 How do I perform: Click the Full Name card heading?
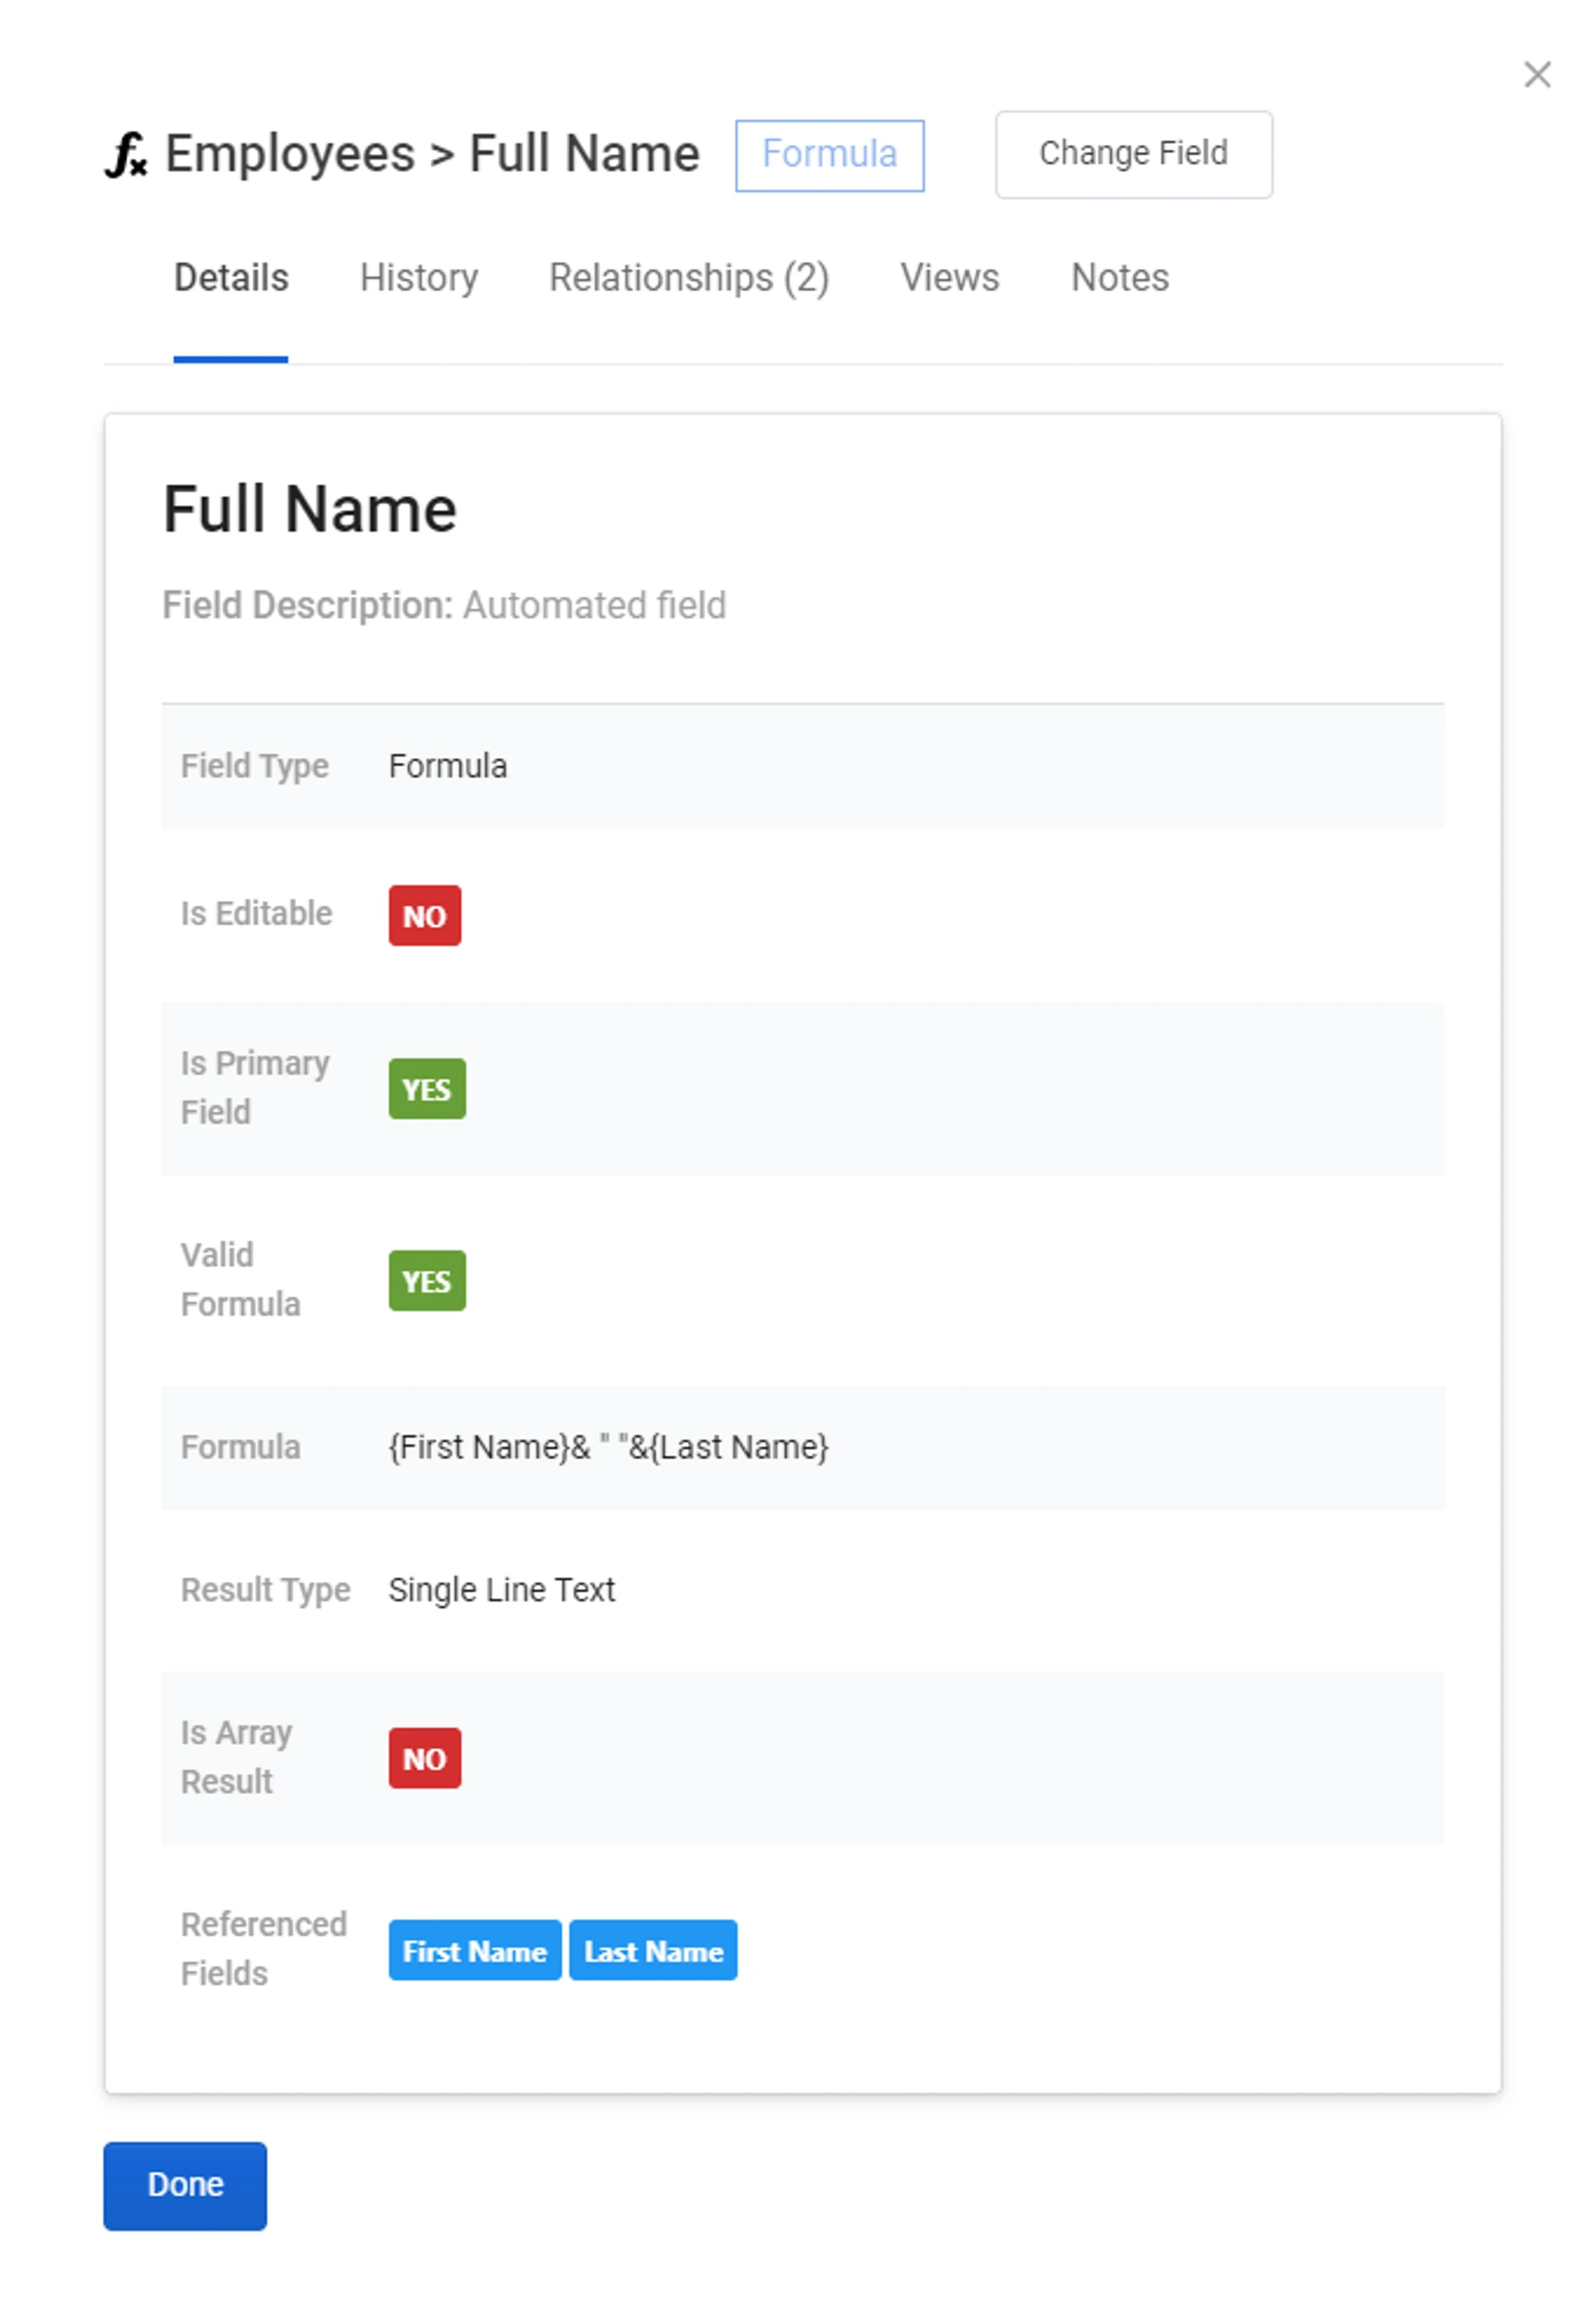pyautogui.click(x=310, y=509)
